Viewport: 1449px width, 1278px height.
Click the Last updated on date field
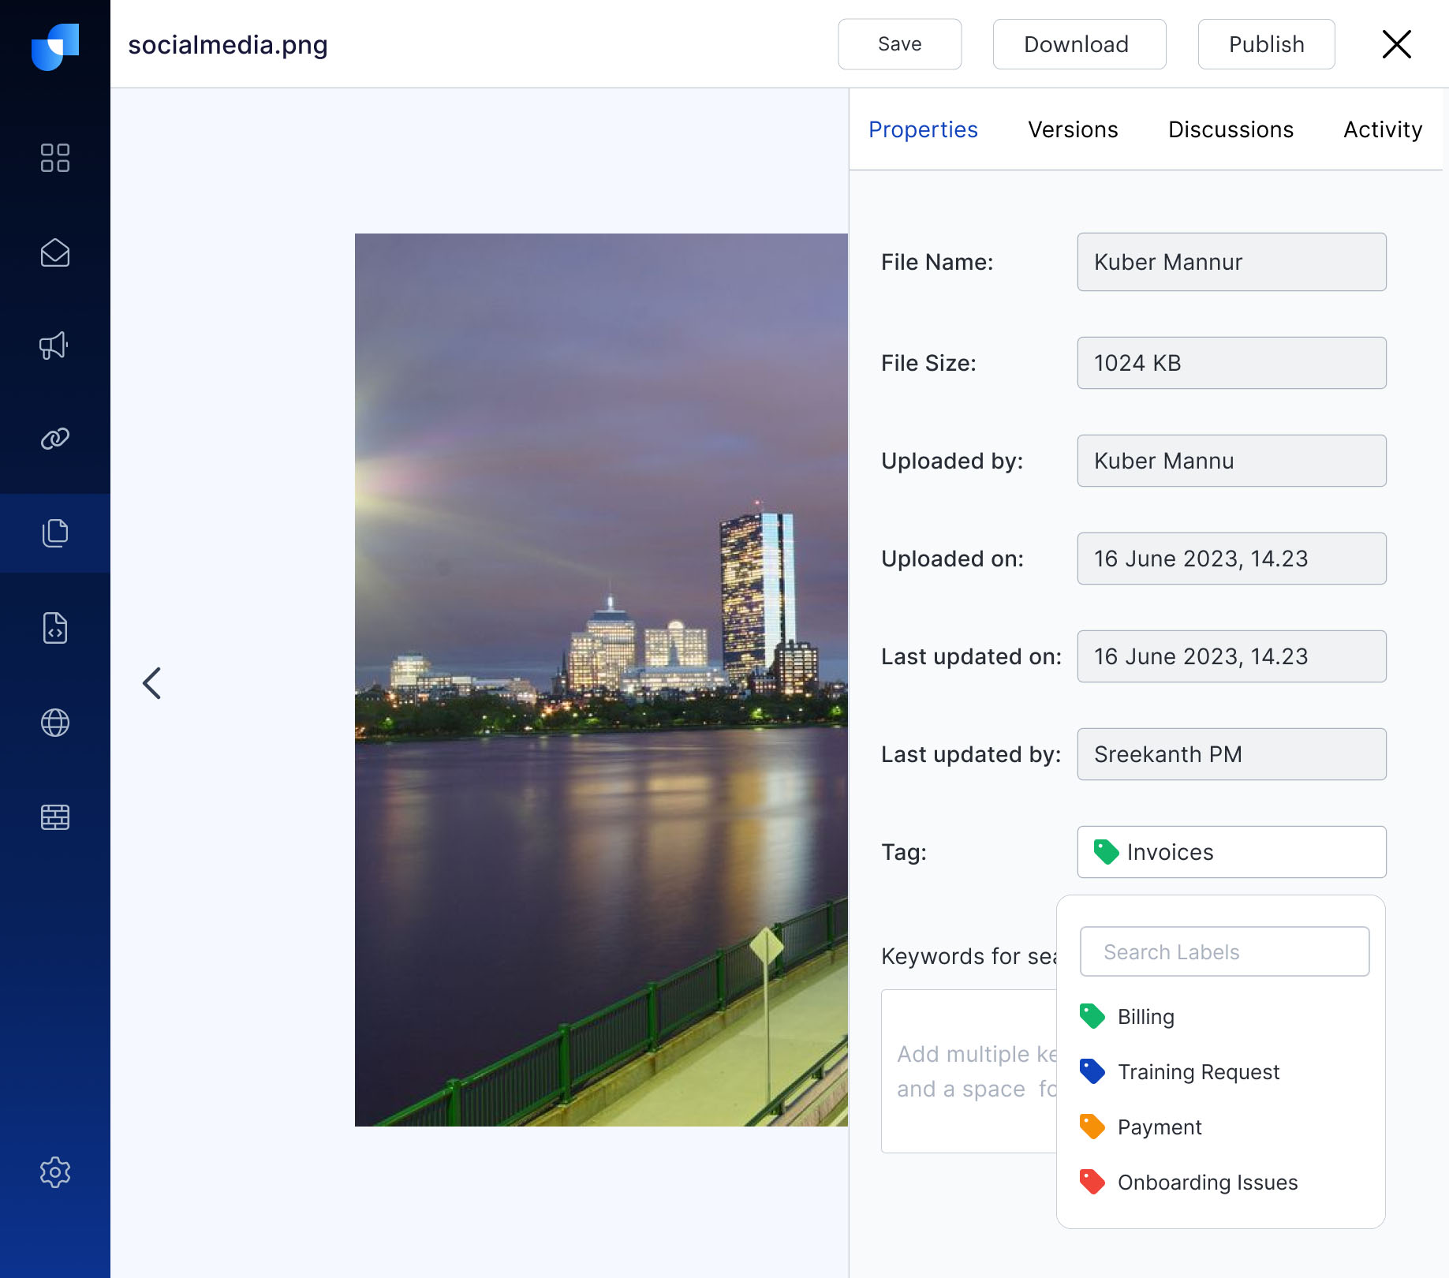[x=1231, y=656]
